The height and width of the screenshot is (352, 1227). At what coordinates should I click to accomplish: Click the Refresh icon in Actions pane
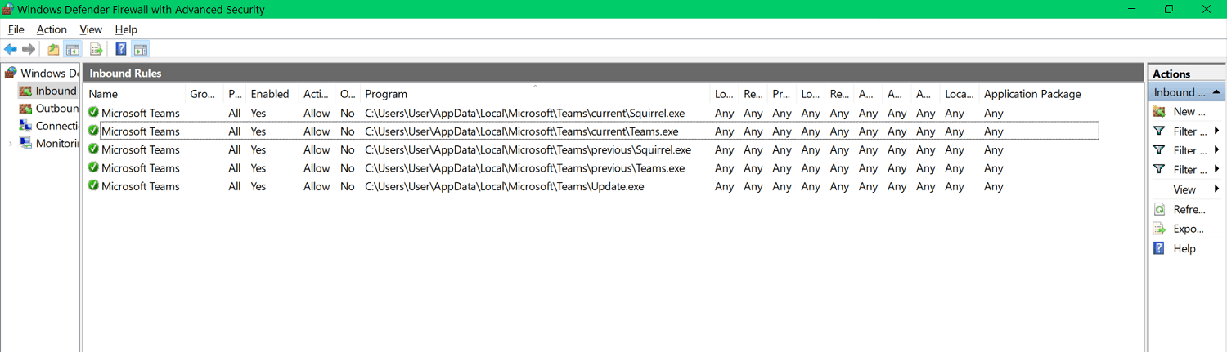coord(1159,210)
